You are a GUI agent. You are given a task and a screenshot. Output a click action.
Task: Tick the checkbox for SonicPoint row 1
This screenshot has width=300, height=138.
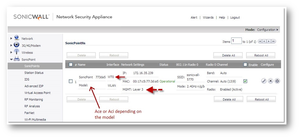pyautogui.click(x=71, y=81)
